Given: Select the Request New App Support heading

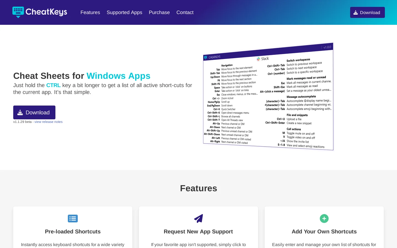Looking at the screenshot, I should coord(198,231).
